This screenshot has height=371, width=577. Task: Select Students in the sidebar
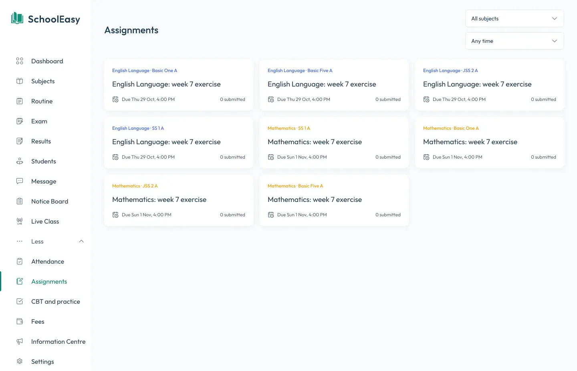click(x=44, y=161)
